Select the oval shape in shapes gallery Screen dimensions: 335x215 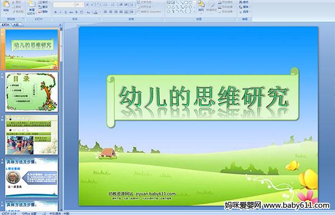(190, 3)
